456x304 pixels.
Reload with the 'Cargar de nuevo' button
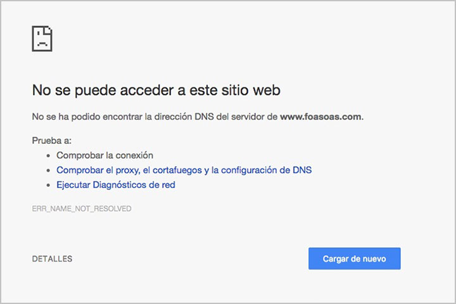(355, 258)
